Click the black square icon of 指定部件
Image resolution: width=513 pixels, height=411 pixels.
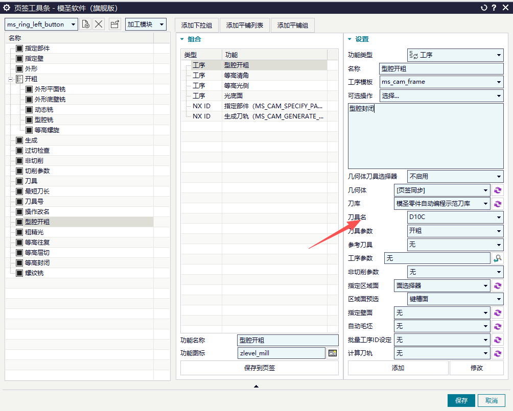click(x=19, y=49)
